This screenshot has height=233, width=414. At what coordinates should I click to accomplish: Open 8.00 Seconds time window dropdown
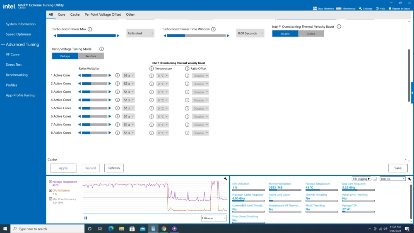point(250,33)
